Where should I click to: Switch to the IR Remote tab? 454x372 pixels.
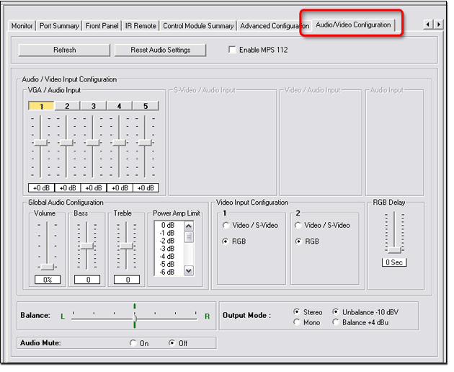coord(140,26)
